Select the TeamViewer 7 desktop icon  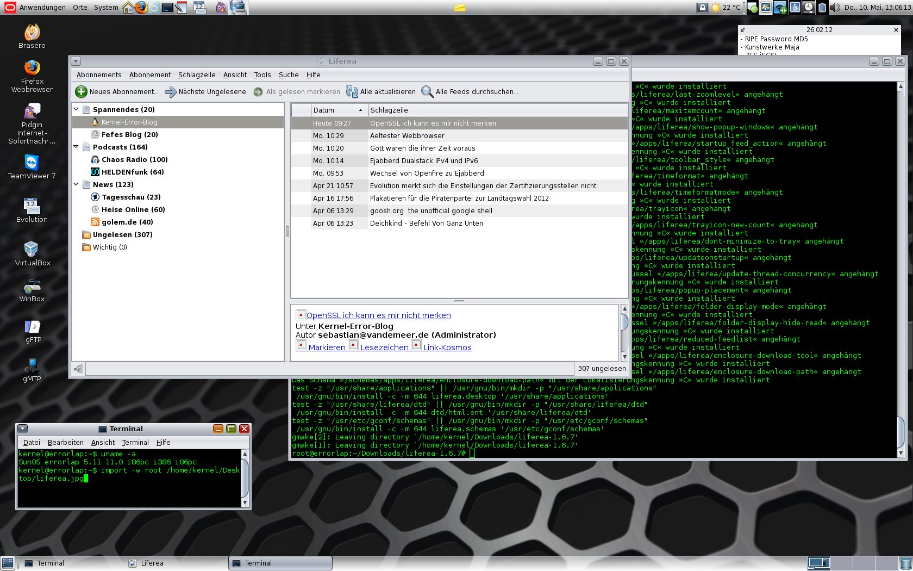tap(32, 167)
